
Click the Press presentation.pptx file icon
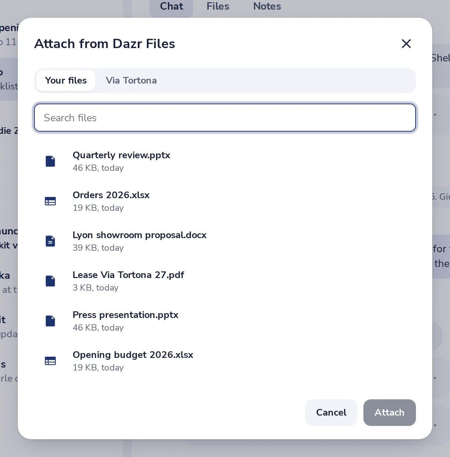(x=50, y=321)
